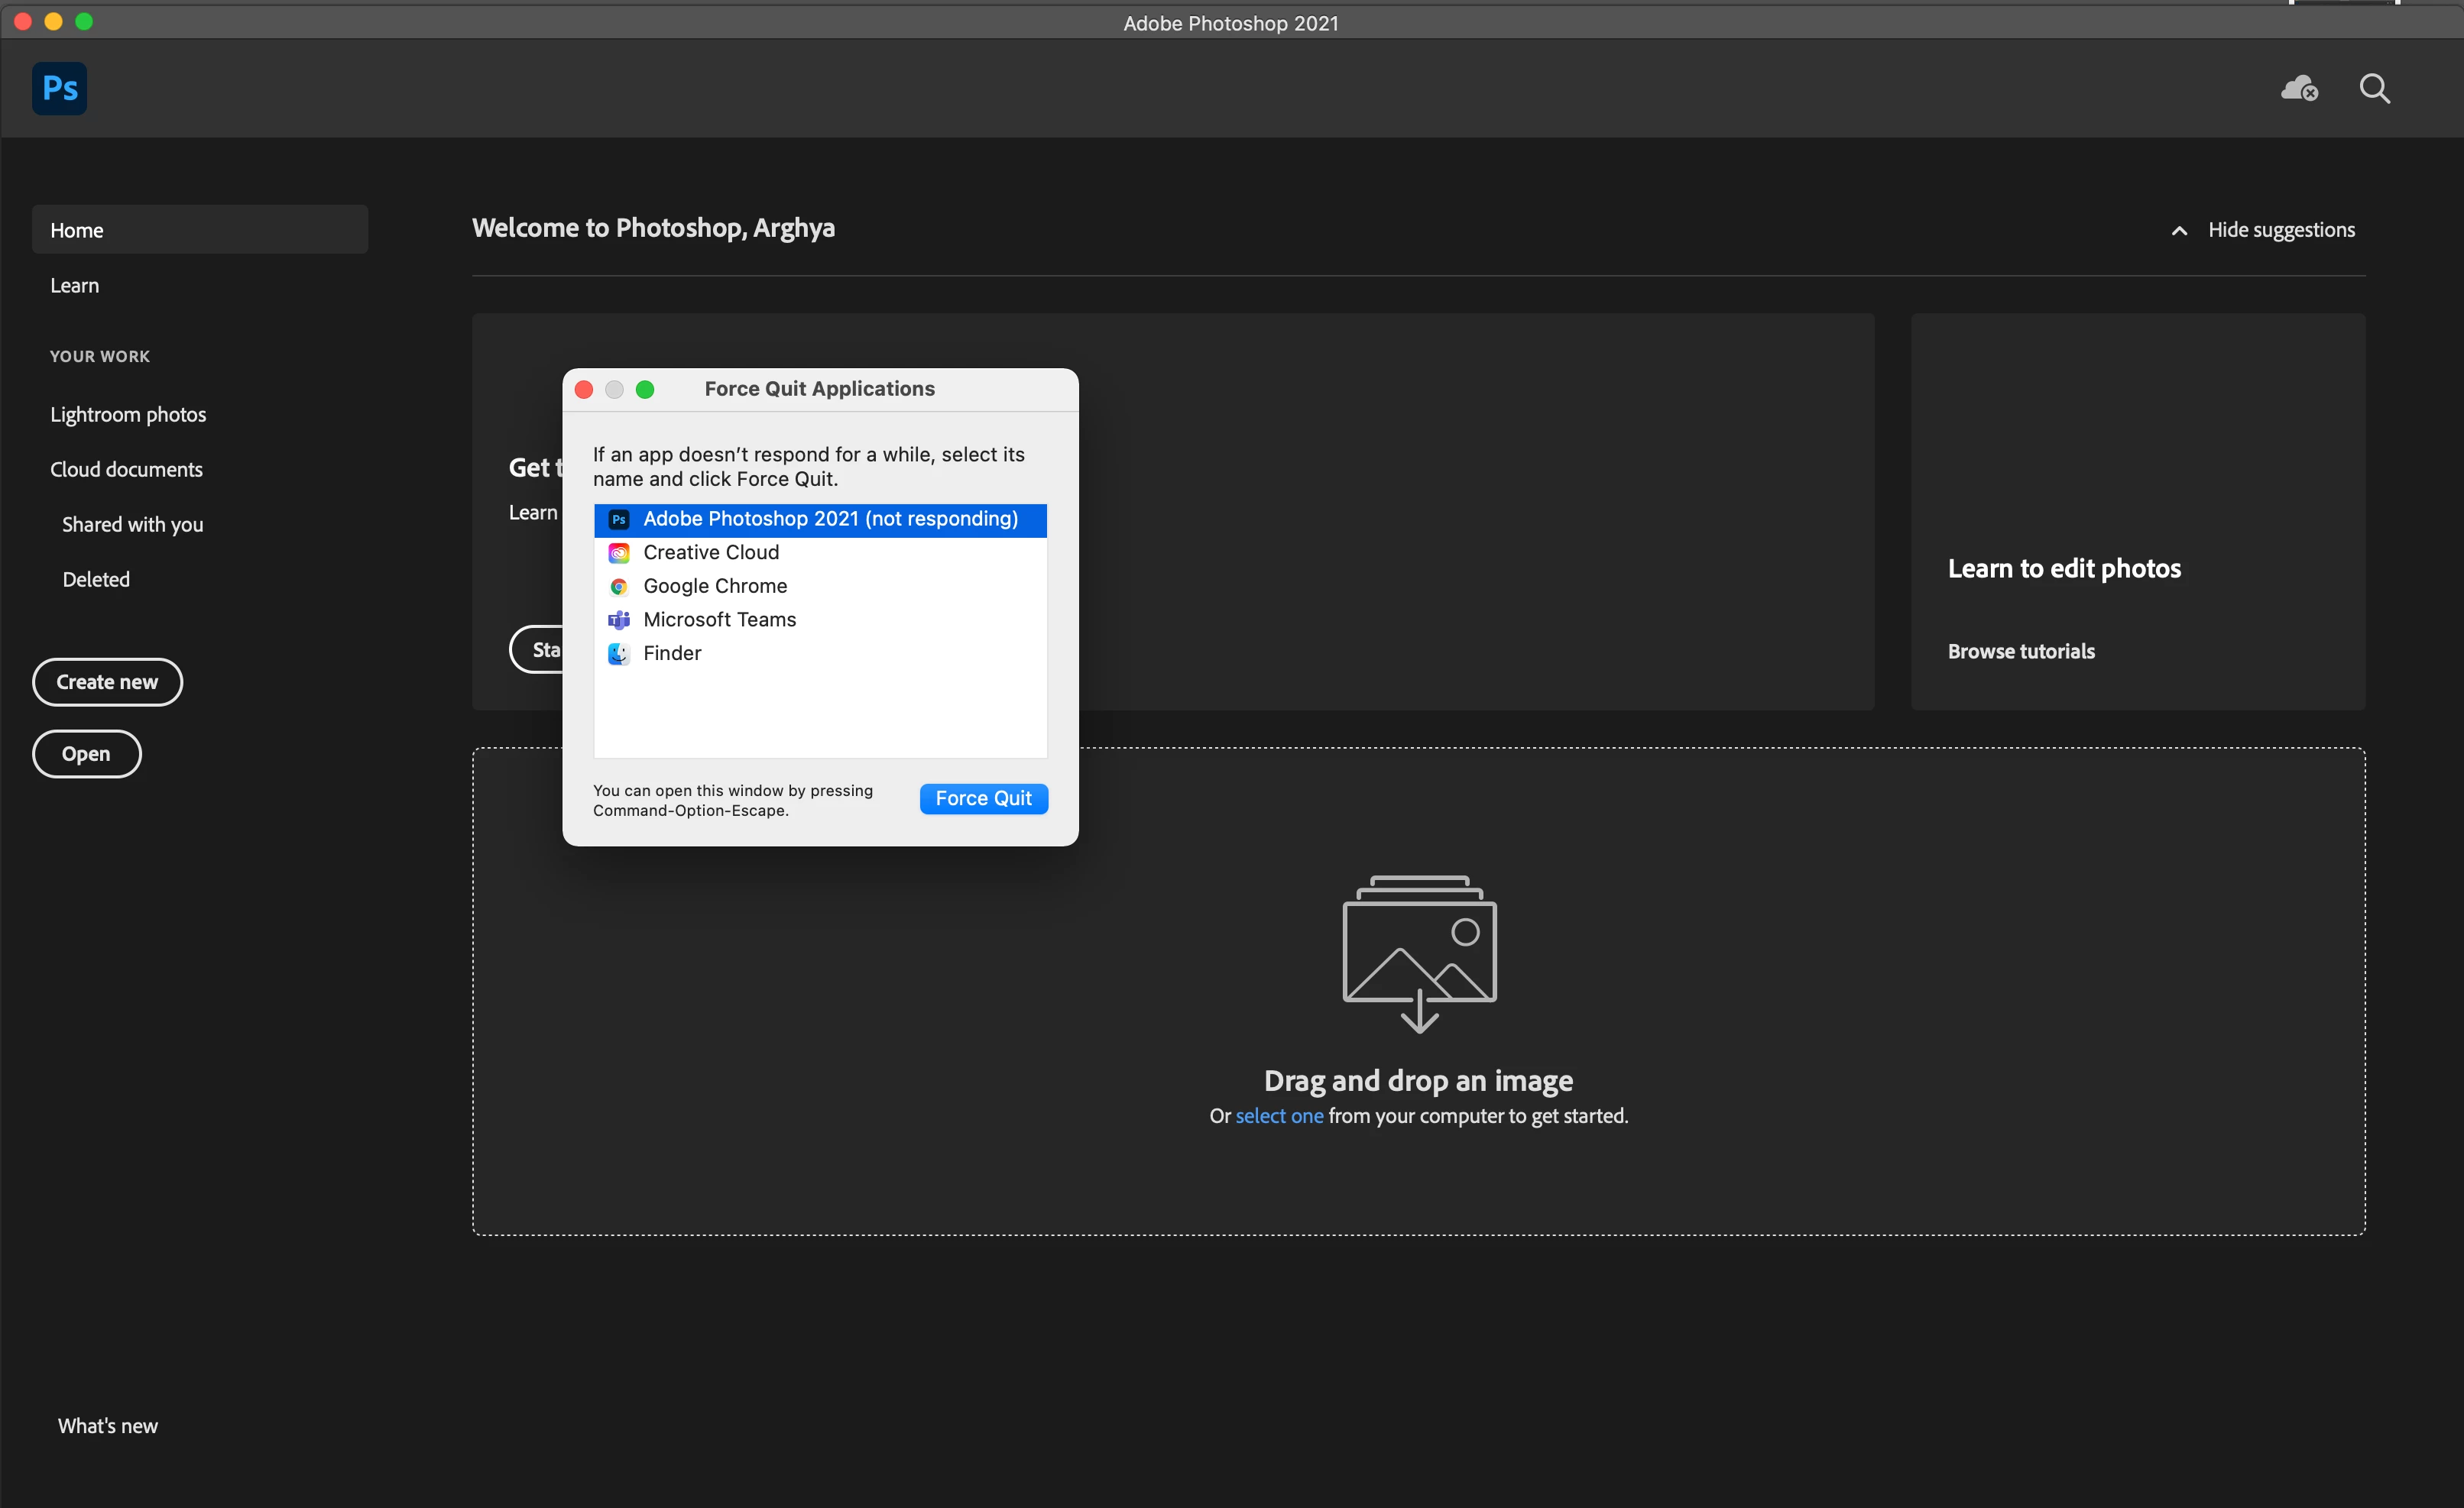Open Lightroom photos section
The image size is (2464, 1508).
click(128, 415)
